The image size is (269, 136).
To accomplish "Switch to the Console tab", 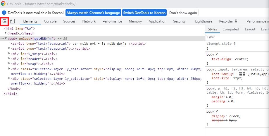I will click(50, 21).
